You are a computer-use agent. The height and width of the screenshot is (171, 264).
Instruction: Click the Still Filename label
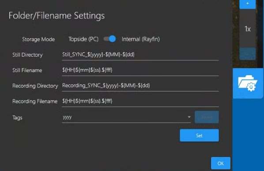pos(27,70)
